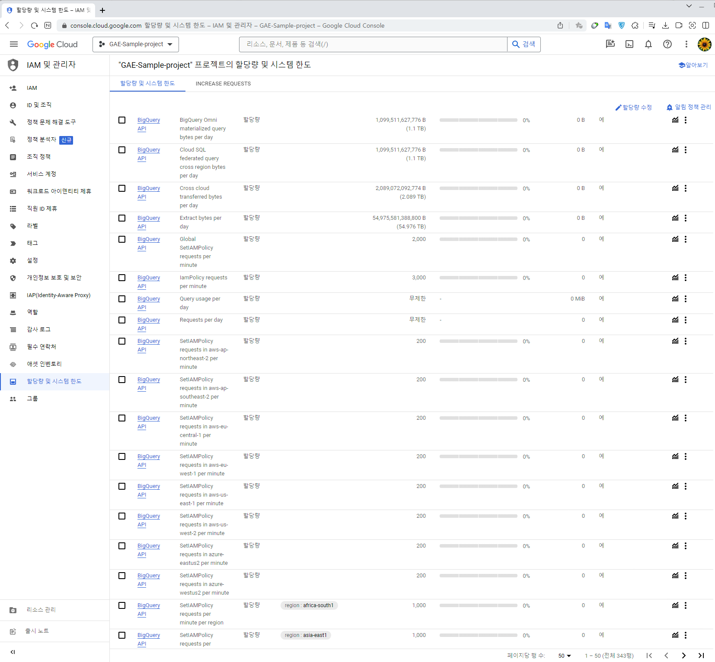Image resolution: width=715 pixels, height=662 pixels.
Task: Open the browser tab list chevron
Action: click(x=689, y=6)
